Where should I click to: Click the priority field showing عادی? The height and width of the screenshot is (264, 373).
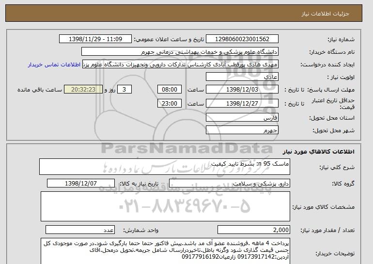[242, 77]
